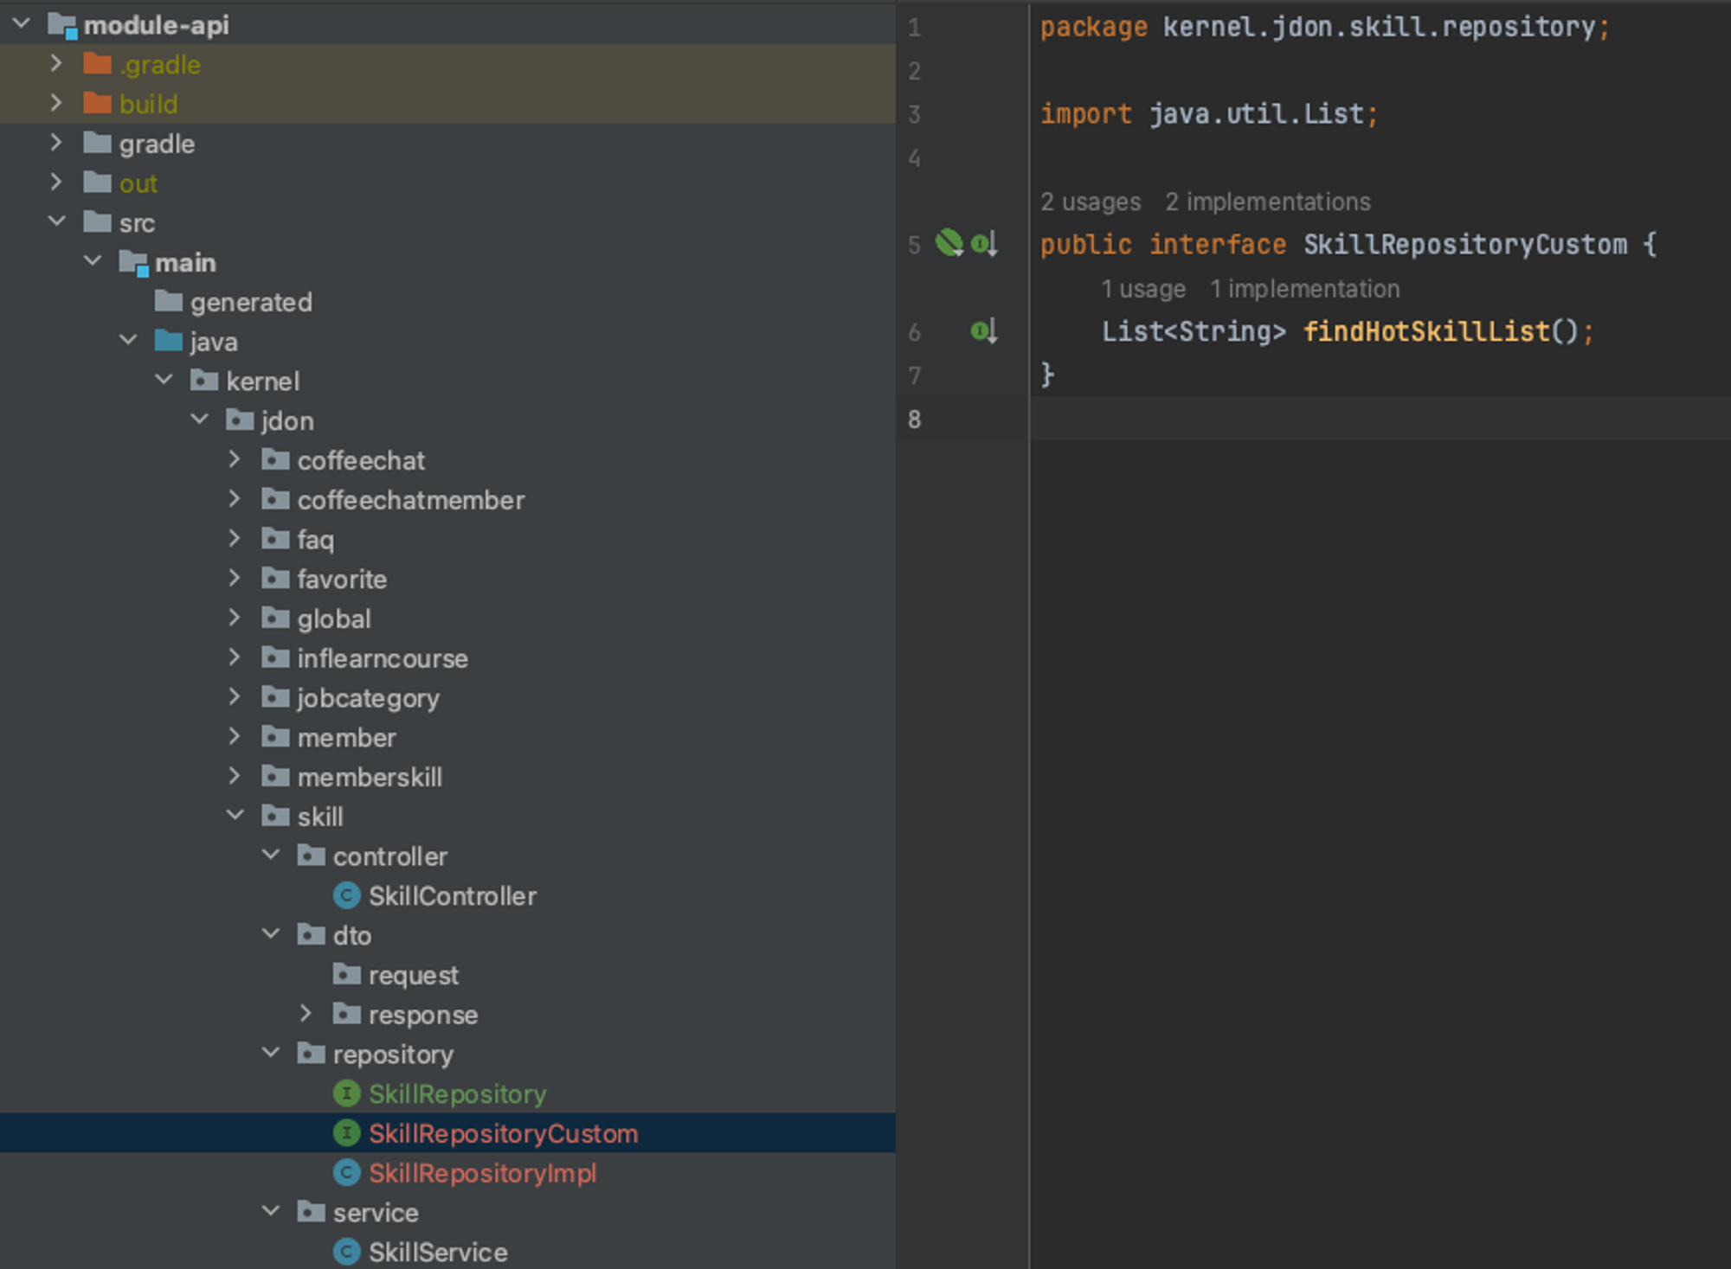Click the SkillRepositoryImpl class icon

347,1173
